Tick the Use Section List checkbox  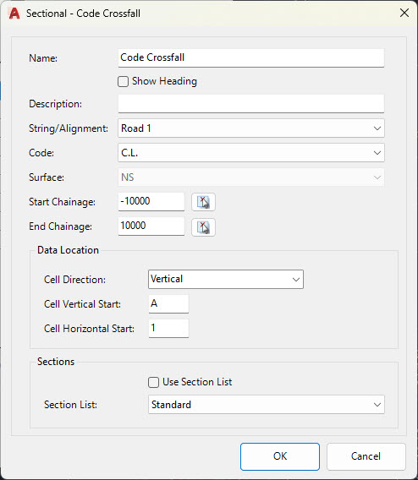coord(153,382)
